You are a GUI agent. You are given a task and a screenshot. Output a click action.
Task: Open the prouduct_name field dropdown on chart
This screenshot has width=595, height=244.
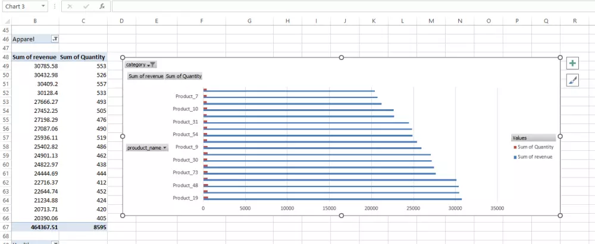(x=165, y=148)
